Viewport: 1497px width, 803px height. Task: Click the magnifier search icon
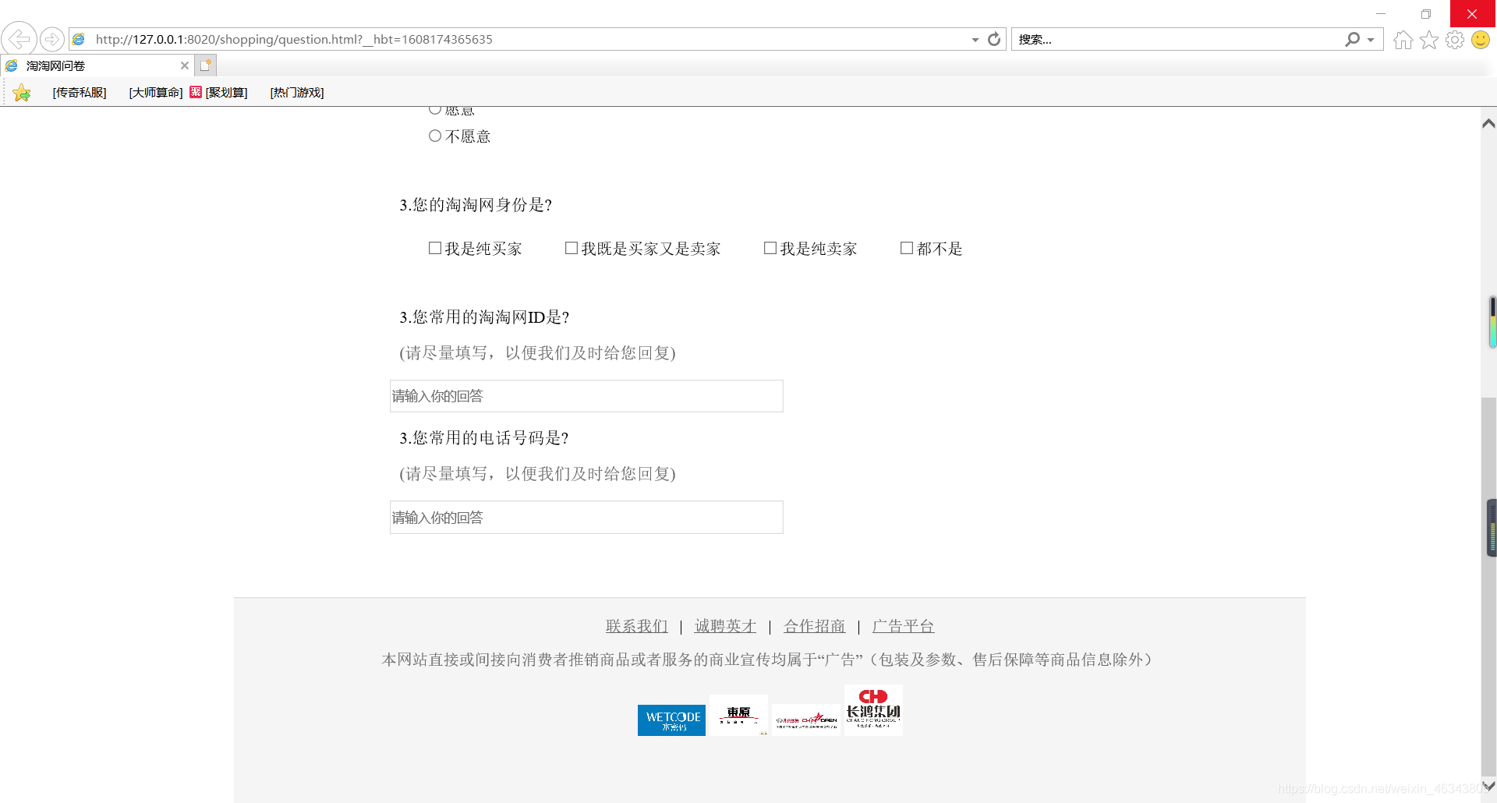(x=1352, y=39)
